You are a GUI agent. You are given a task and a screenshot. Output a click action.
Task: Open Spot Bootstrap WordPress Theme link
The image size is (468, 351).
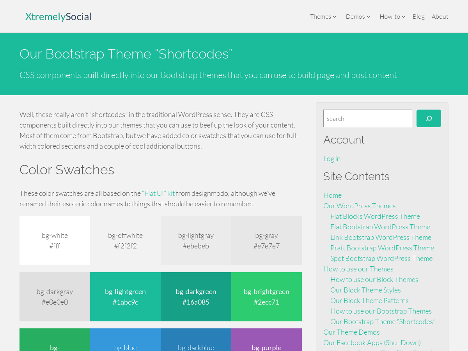click(x=381, y=258)
